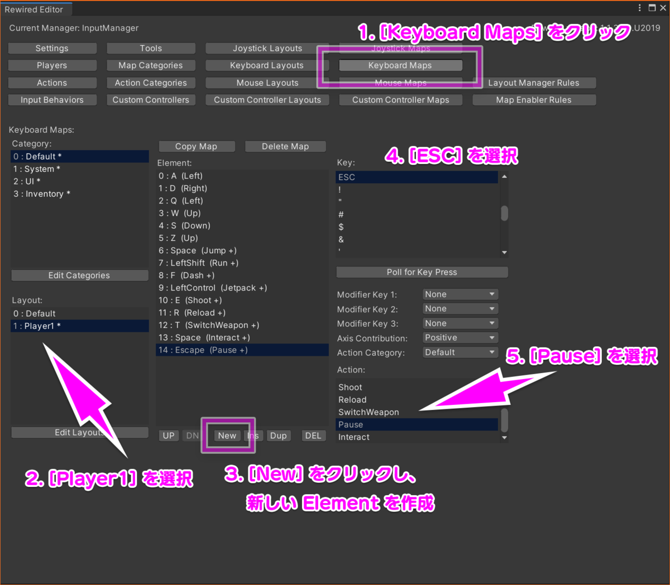Open the Input Behaviors page
The height and width of the screenshot is (585, 670).
point(52,100)
